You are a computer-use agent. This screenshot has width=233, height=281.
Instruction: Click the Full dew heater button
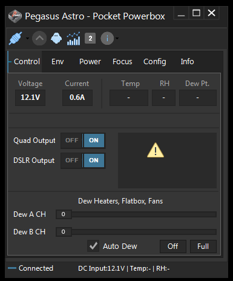[203, 246]
